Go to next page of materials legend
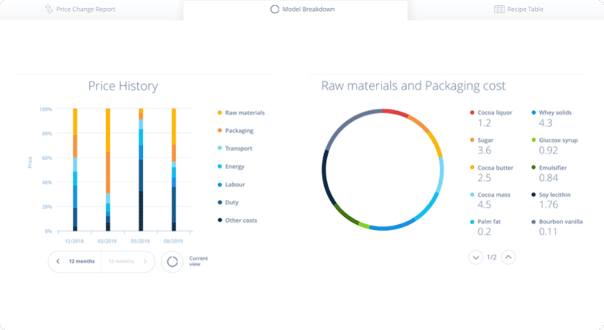The image size is (604, 330). coord(475,257)
